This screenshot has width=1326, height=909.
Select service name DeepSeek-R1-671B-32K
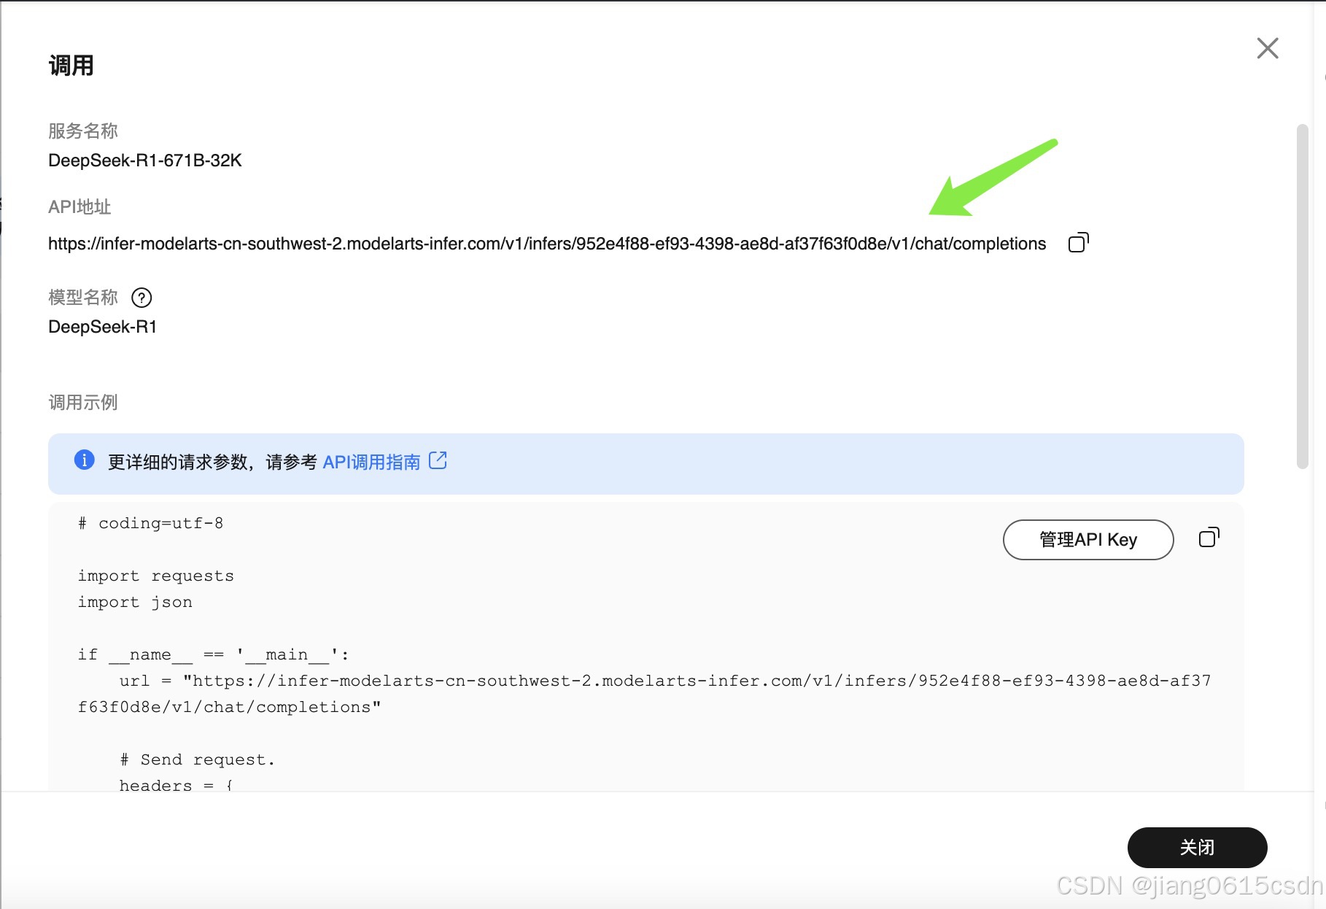[145, 160]
